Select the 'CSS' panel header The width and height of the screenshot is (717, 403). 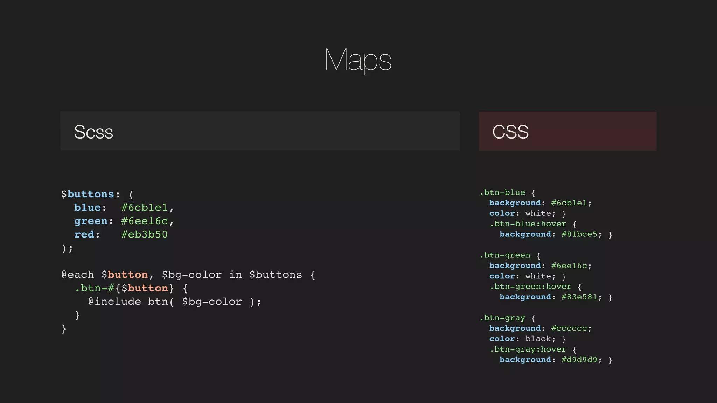coord(568,131)
